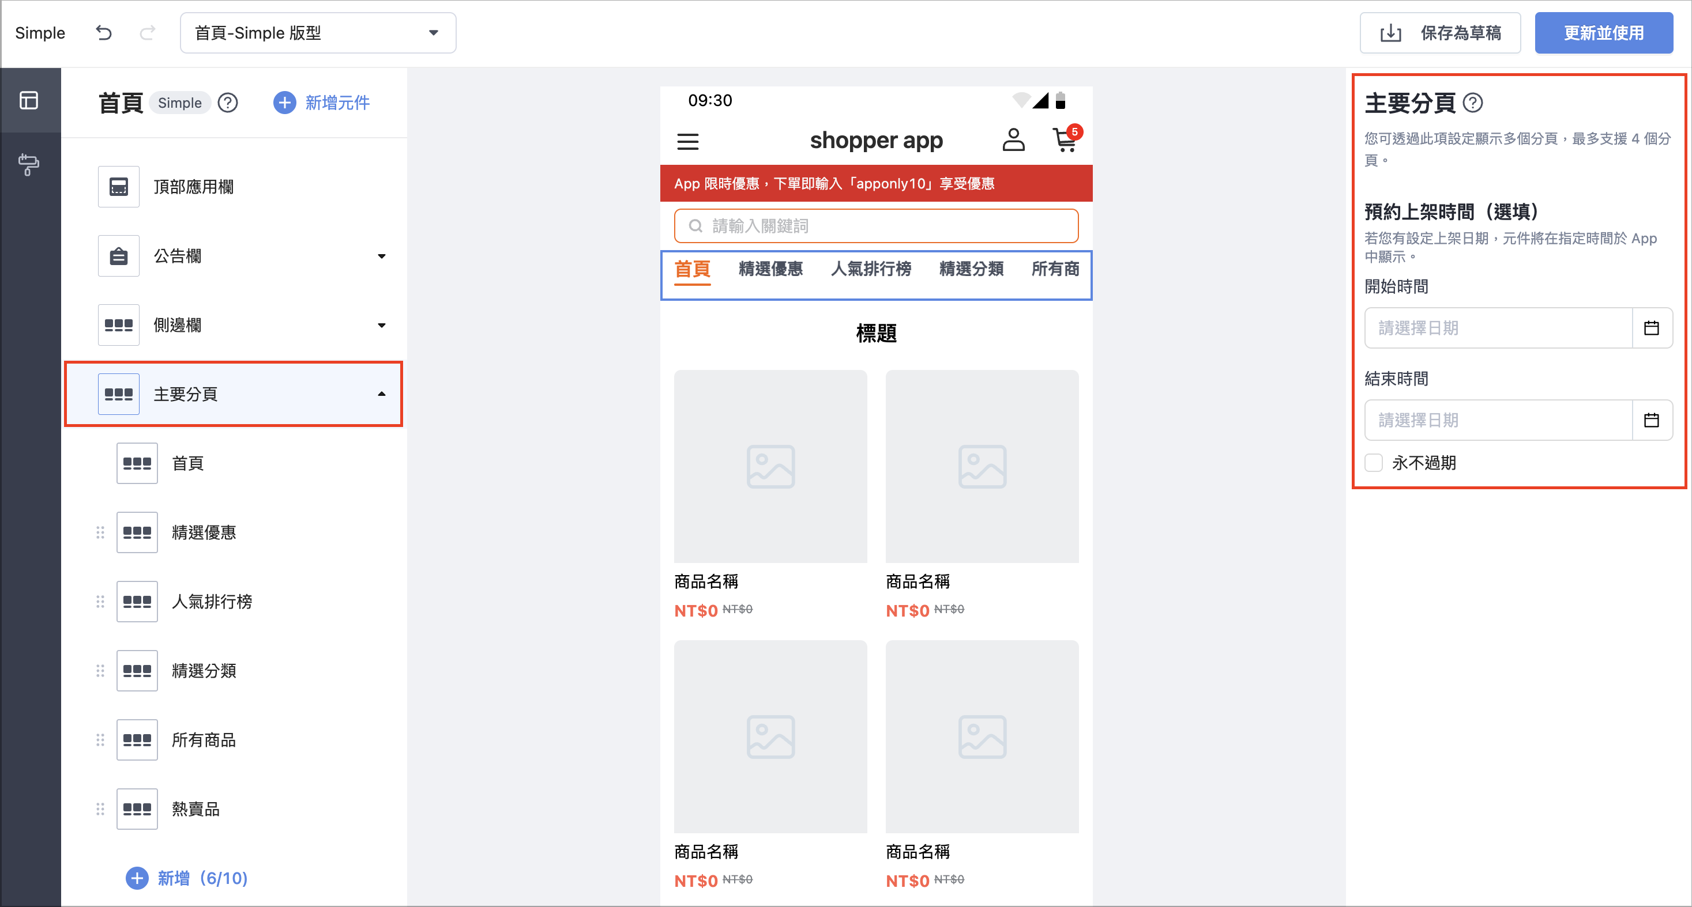Click help icon beside 主要分頁 heading
Viewport: 1692px width, 907px height.
[x=1473, y=103]
